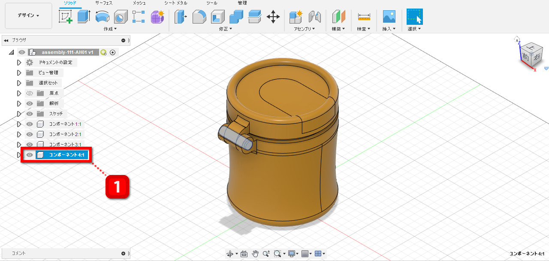The height and width of the screenshot is (261, 549).
Task: Activate the Fillet tool
Action: point(199,17)
